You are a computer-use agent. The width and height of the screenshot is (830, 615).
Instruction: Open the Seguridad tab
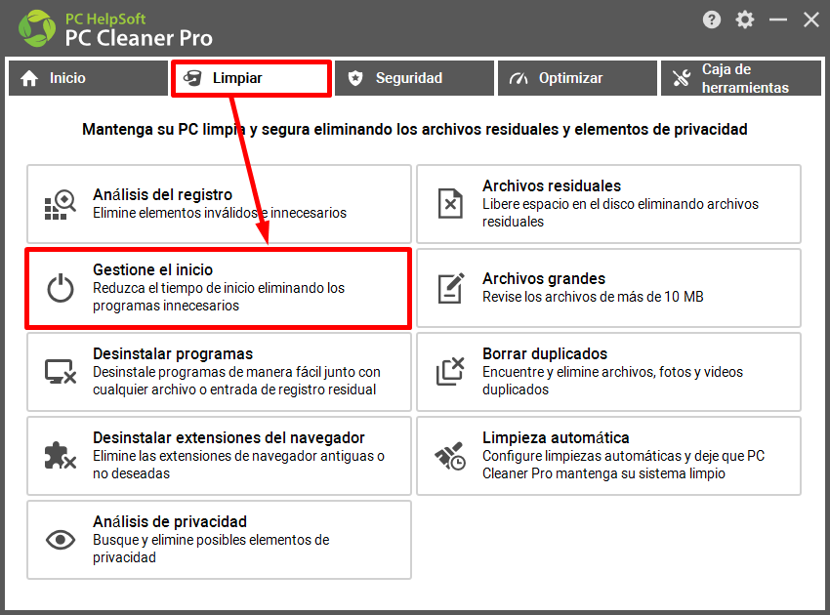coord(414,78)
